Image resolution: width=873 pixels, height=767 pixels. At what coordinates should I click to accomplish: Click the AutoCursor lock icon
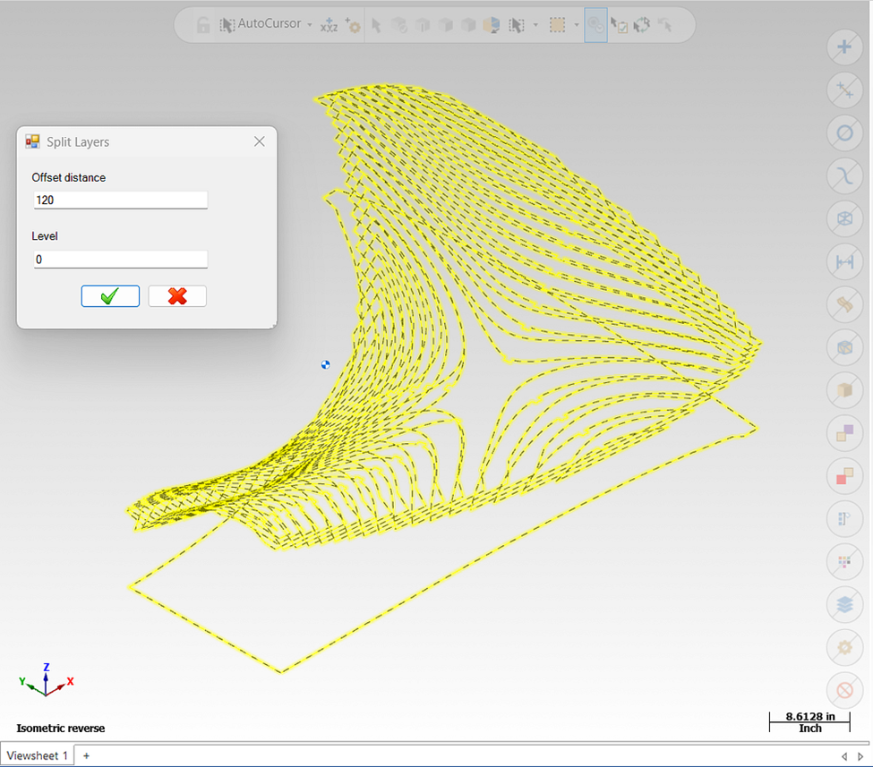203,25
